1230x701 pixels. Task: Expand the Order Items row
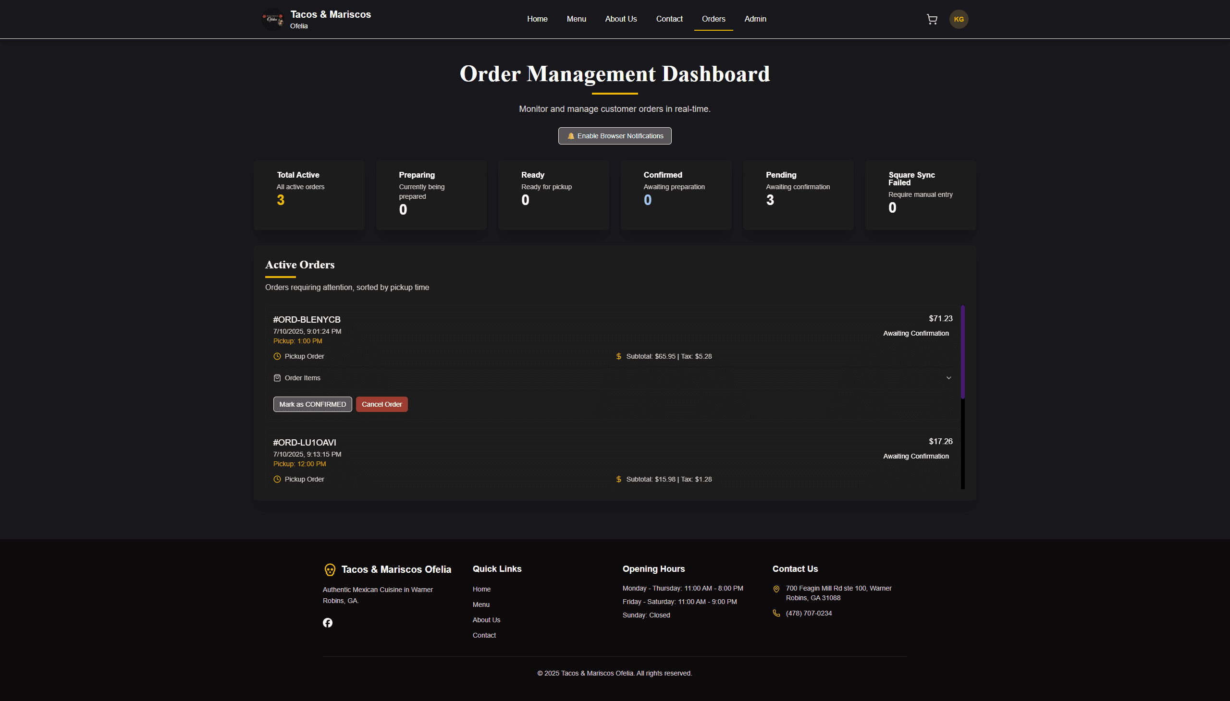(x=303, y=378)
